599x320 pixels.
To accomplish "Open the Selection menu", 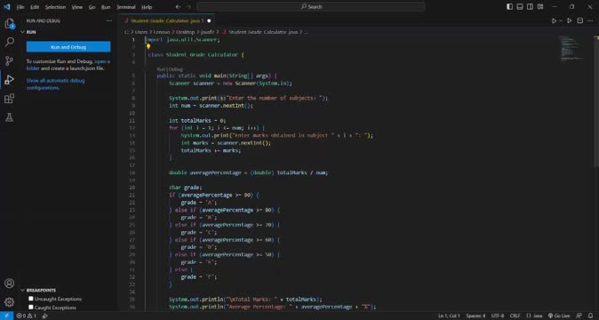I will [x=55, y=7].
